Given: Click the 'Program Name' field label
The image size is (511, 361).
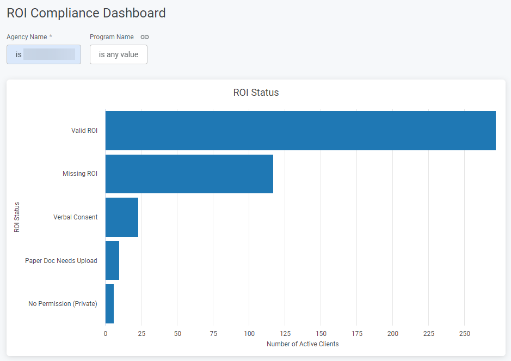Looking at the screenshot, I should click(112, 37).
